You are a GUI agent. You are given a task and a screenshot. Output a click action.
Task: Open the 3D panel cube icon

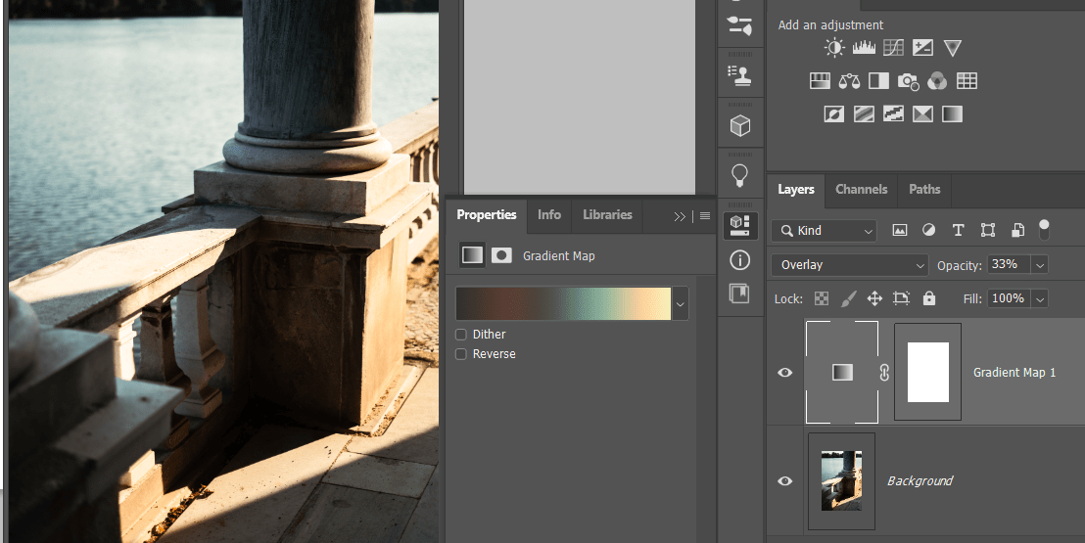click(x=740, y=125)
